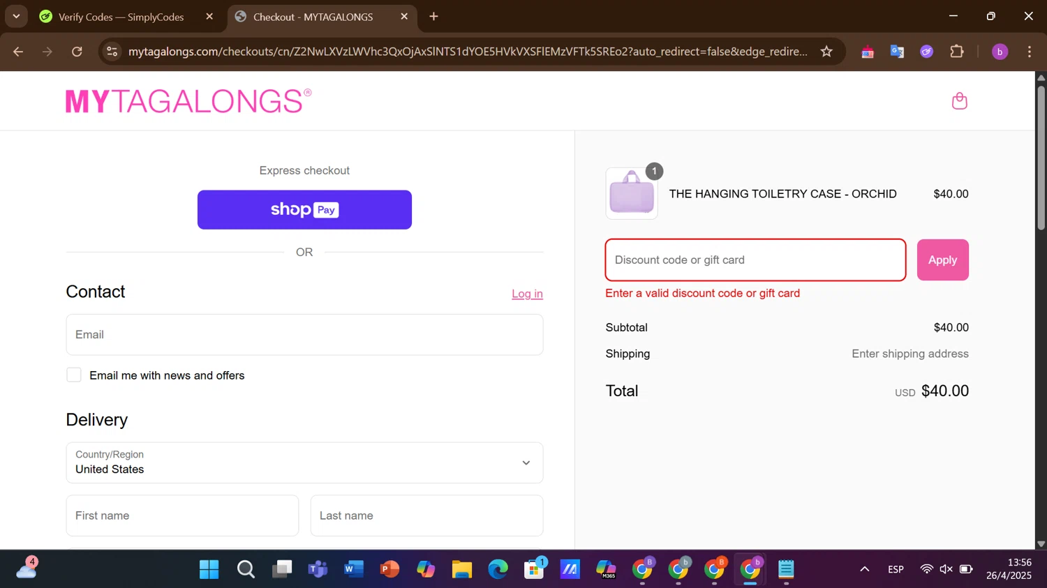Click the muted volume tray icon
This screenshot has width=1047, height=588.
(x=946, y=570)
